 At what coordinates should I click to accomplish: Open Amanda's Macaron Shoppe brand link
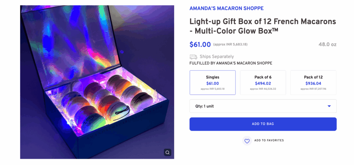pyautogui.click(x=226, y=8)
